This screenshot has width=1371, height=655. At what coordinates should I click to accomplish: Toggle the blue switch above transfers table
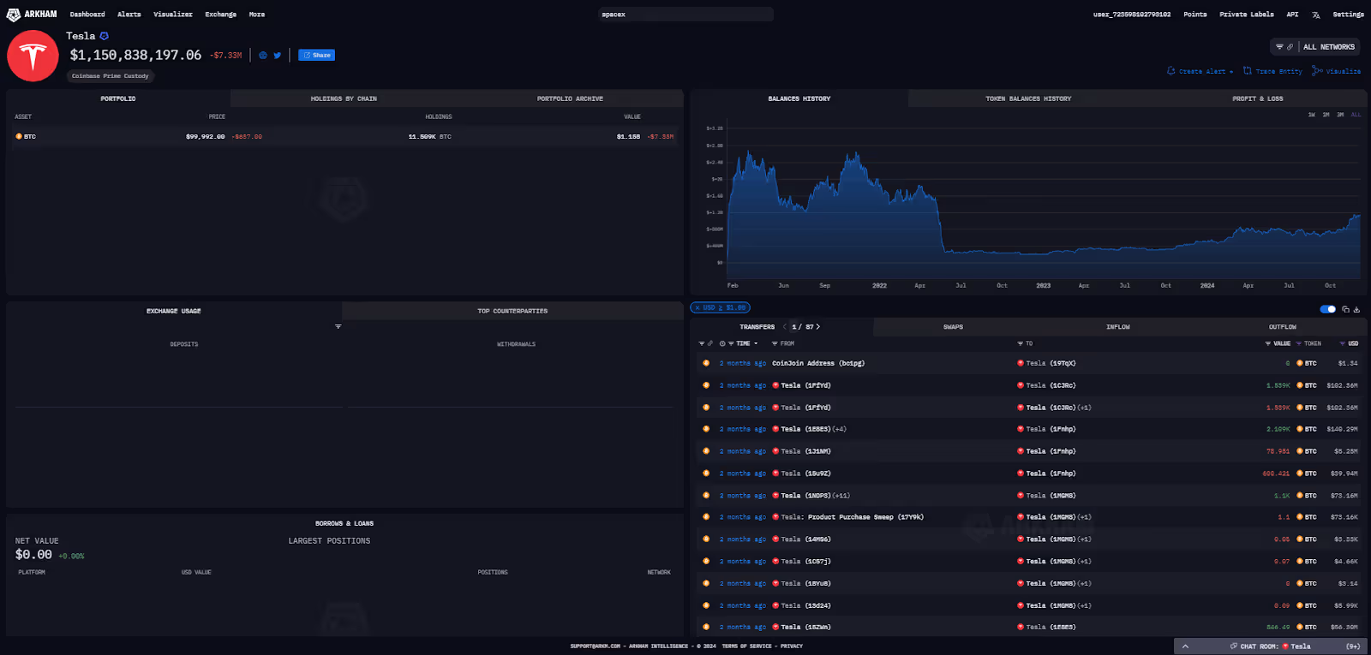tap(1327, 309)
